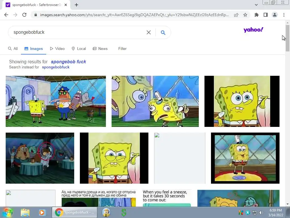This screenshot has height=218, width=290.
Task: Open a new browser tab
Action: (x=76, y=5)
